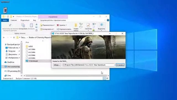Expand the Свойства dropdown arrow
Viewport: 177px width, 100px height.
(88, 31)
